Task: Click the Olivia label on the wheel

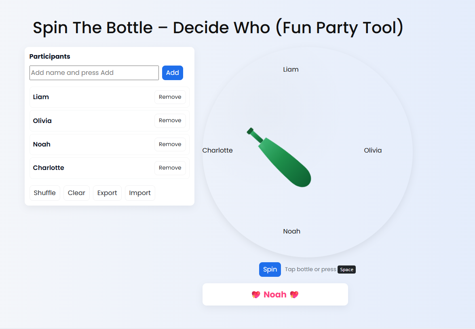Action: [x=373, y=151]
